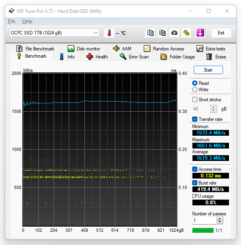Decrease Number of passes value
The height and width of the screenshot is (245, 241).
(220, 222)
